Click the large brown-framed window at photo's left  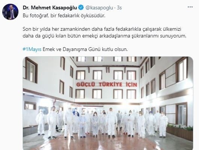[31, 70]
